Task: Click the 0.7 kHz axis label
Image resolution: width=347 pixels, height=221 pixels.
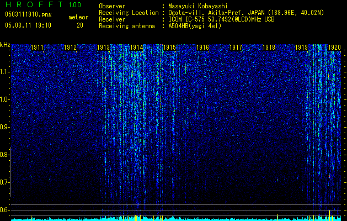Action: click(x=4, y=182)
